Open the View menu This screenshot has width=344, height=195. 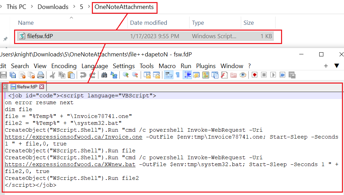(40, 66)
